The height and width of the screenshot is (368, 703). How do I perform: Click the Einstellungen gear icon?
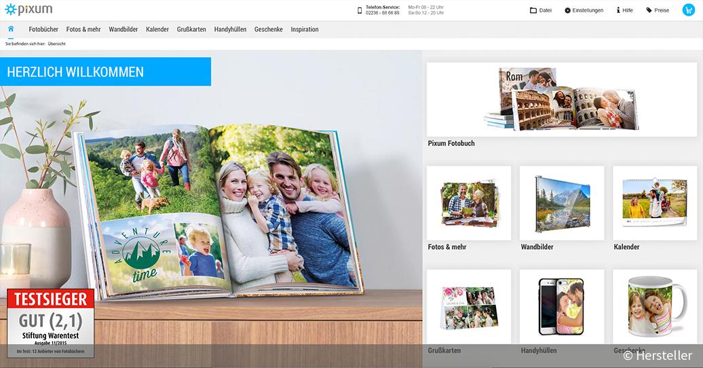point(567,10)
